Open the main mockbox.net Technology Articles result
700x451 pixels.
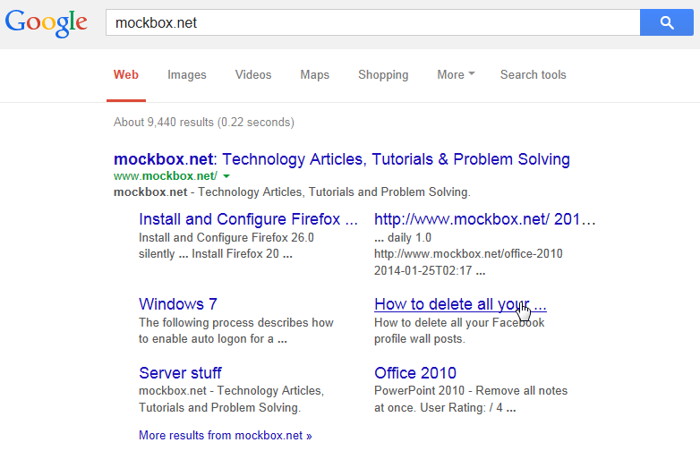tap(342, 159)
